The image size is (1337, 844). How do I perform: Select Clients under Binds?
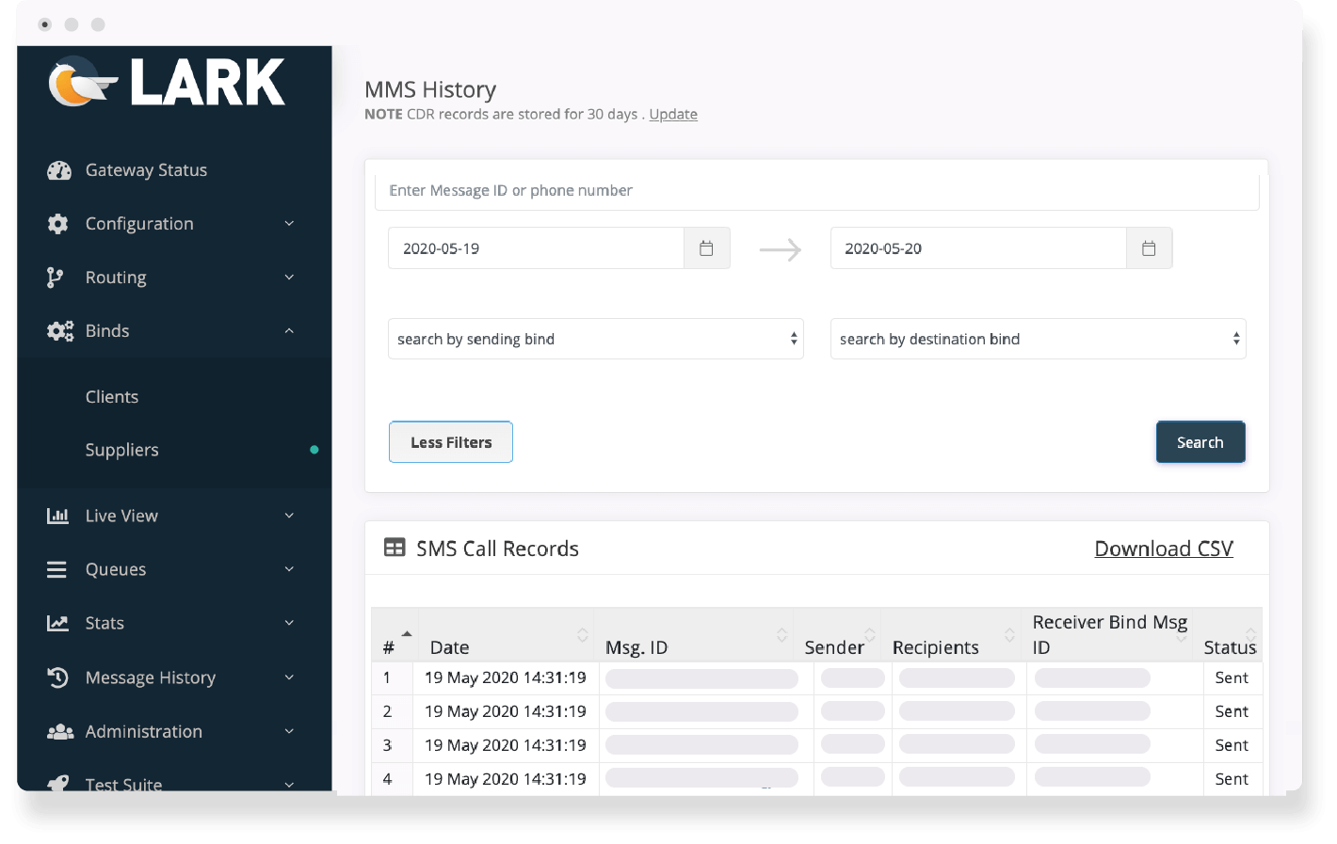[112, 397]
